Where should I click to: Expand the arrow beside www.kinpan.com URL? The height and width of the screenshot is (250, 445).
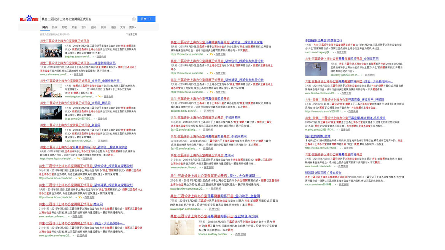[205, 209]
